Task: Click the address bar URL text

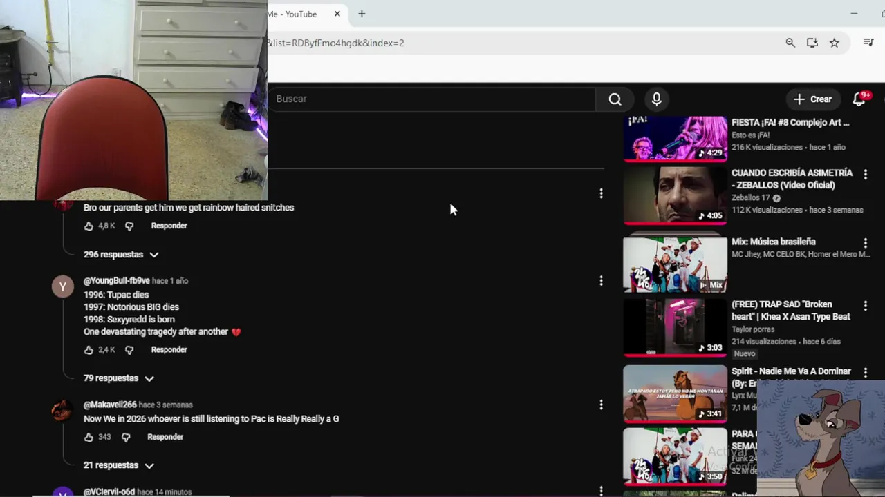Action: click(336, 43)
